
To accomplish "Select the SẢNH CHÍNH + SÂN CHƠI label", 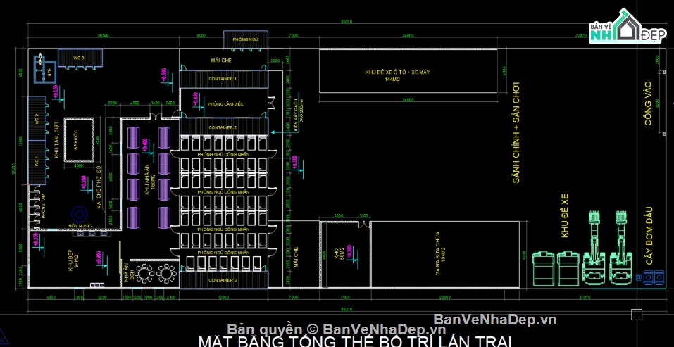I will (516, 133).
